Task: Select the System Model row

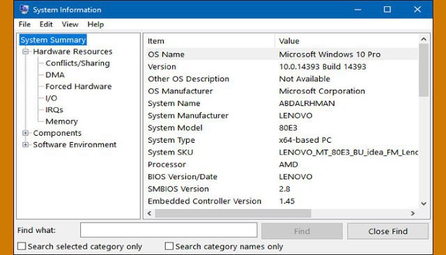Action: point(282,127)
